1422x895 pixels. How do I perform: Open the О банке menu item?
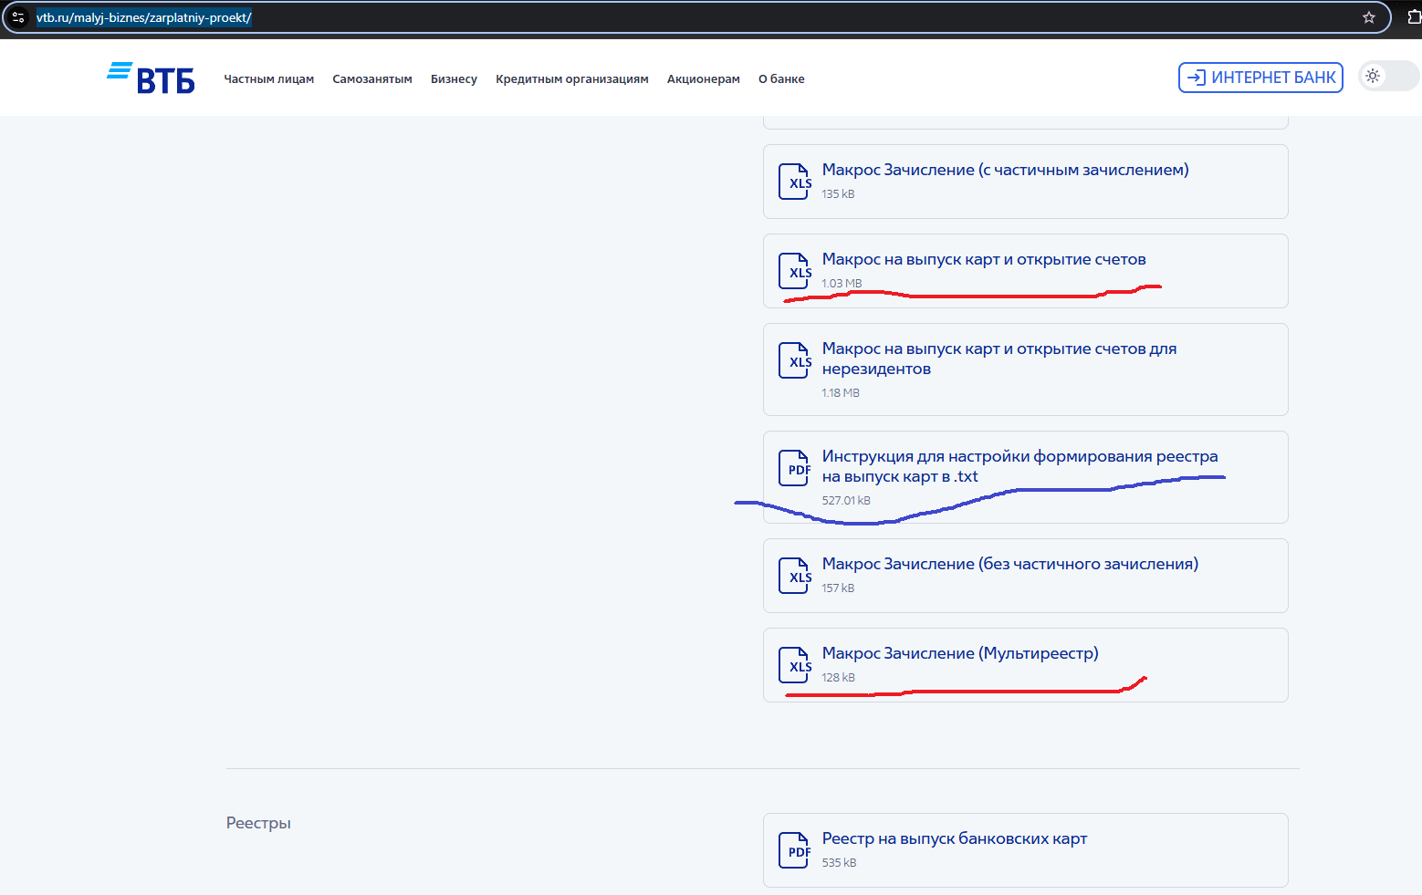pos(781,79)
